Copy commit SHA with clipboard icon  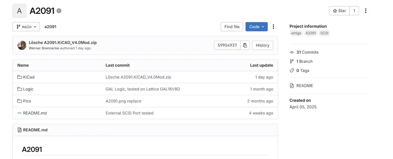click(245, 45)
